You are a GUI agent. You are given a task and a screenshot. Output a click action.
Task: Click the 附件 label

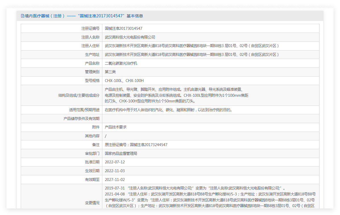click(96, 127)
